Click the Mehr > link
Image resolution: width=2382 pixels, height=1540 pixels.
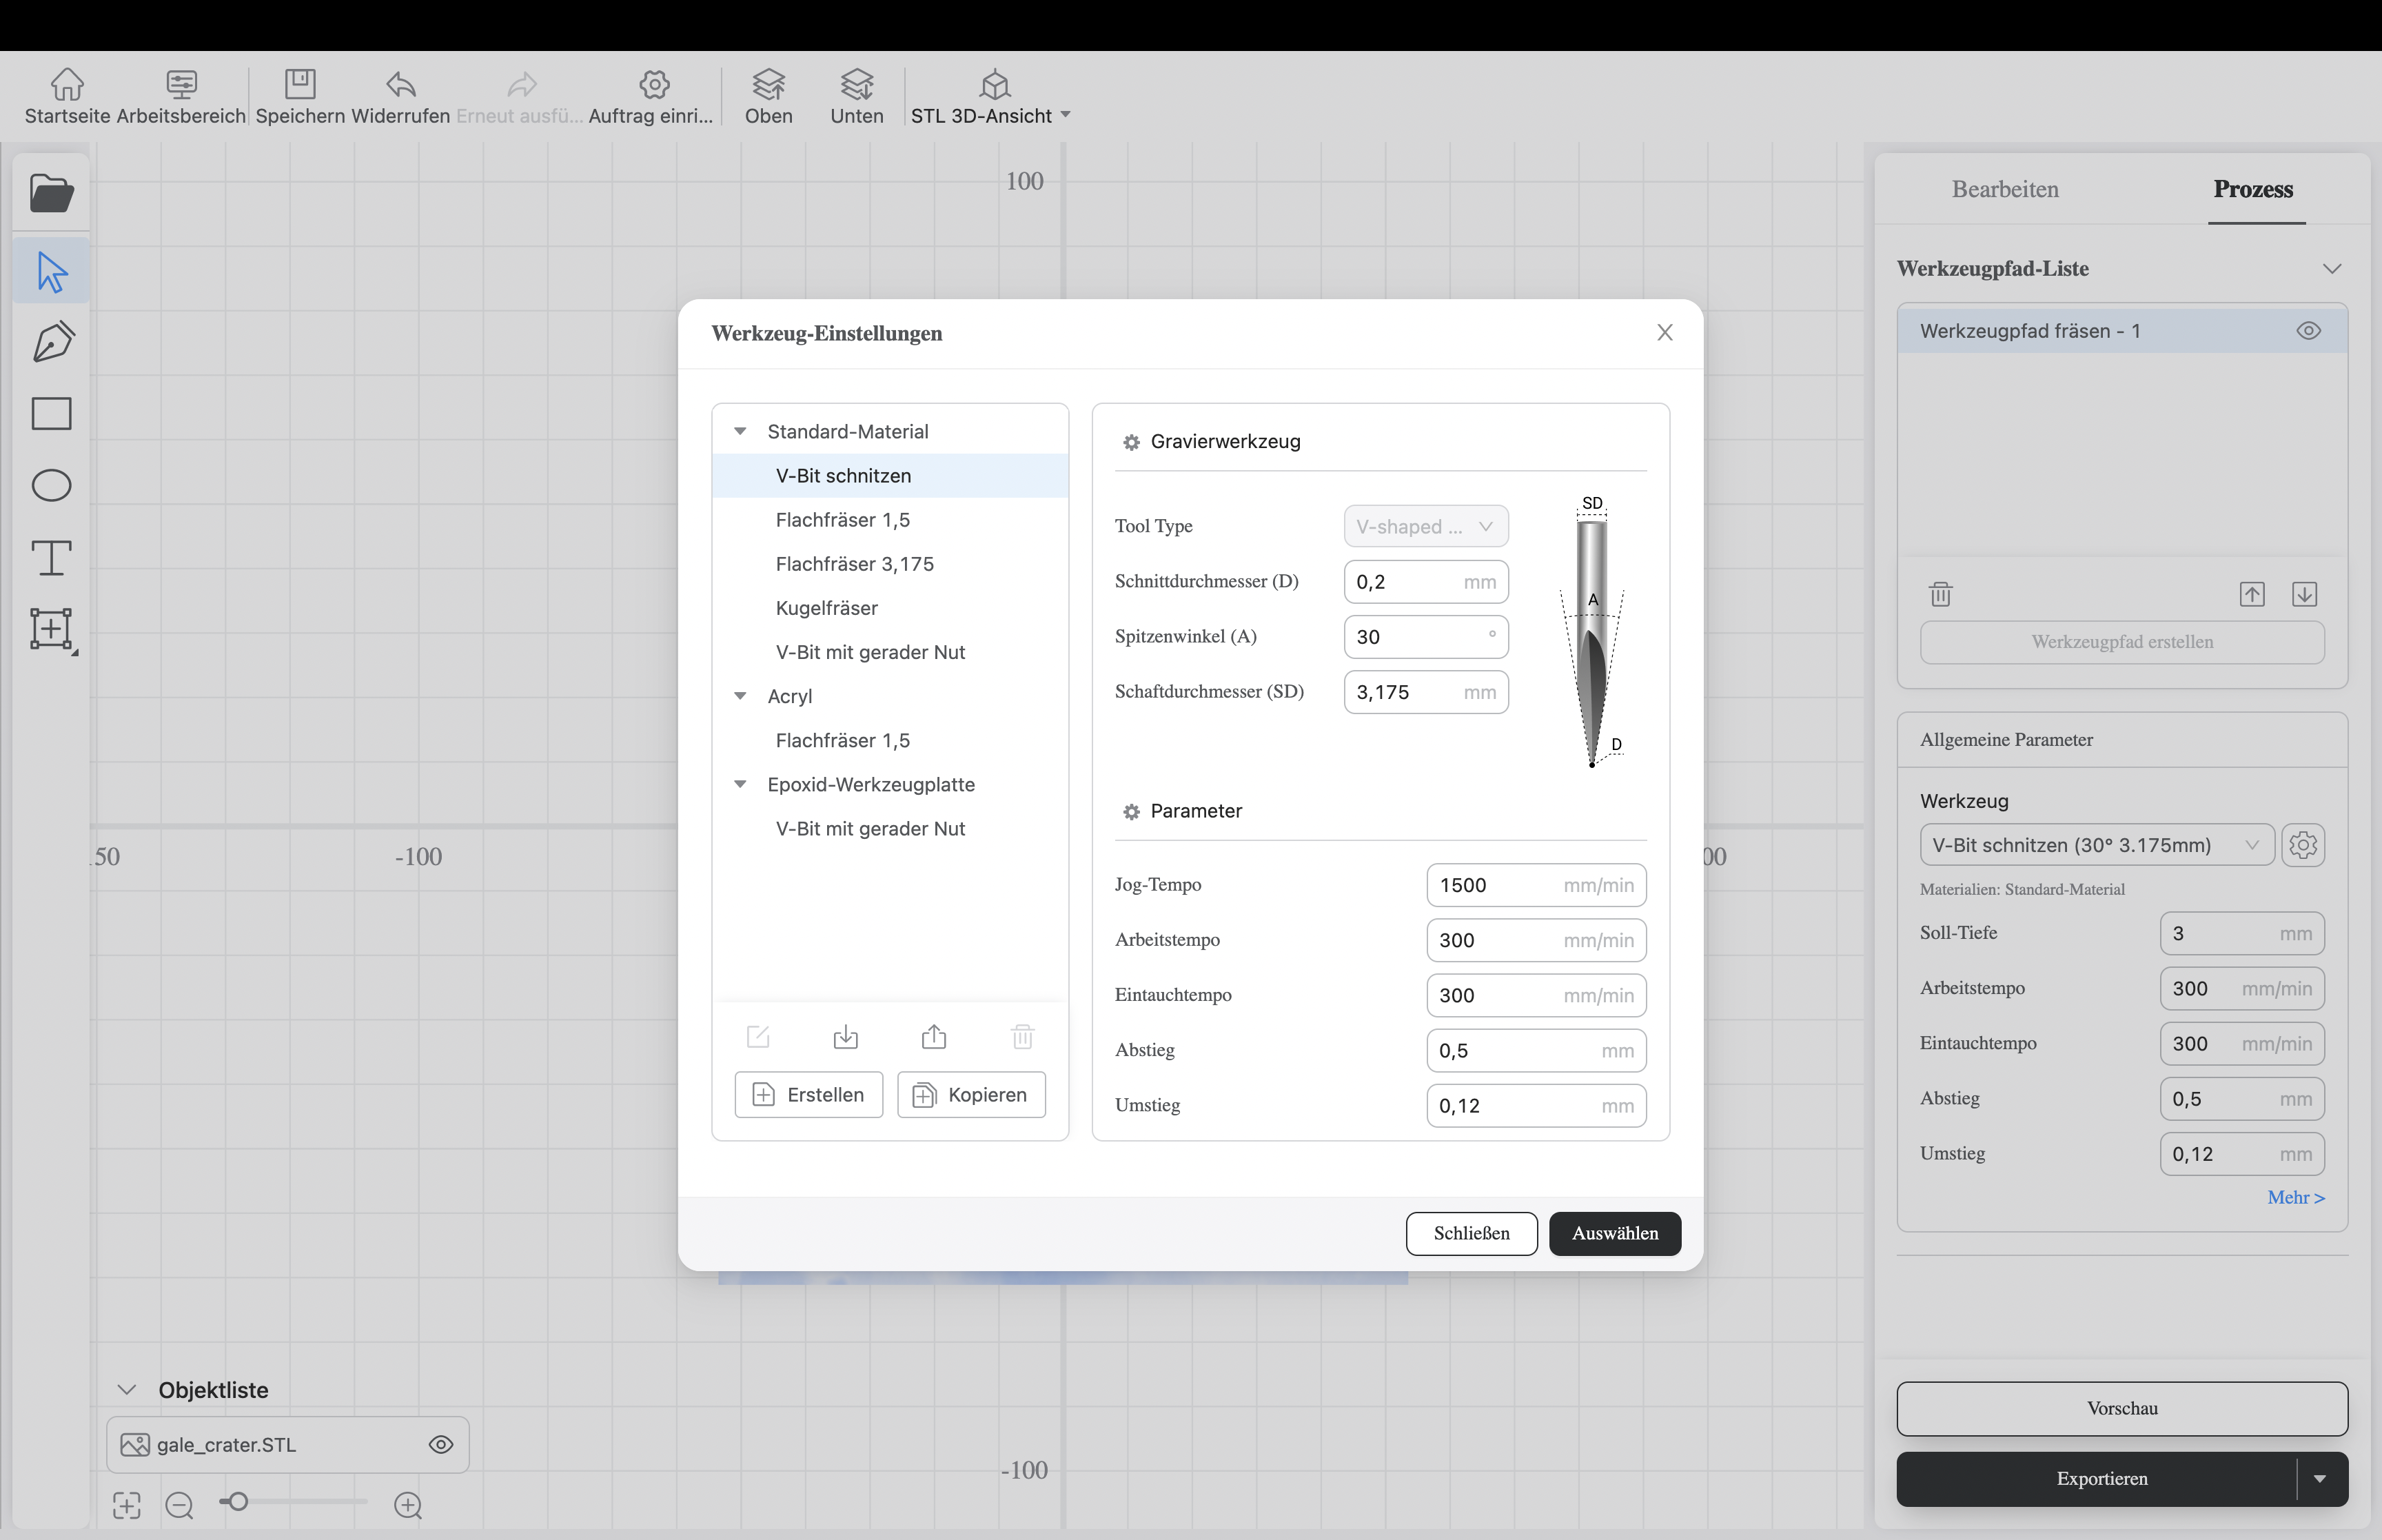[x=2296, y=1197]
